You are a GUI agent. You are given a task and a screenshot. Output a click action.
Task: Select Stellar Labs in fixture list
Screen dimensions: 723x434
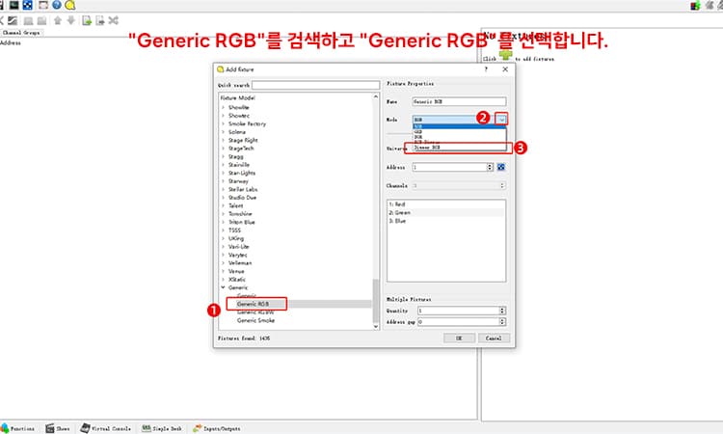[x=243, y=190]
